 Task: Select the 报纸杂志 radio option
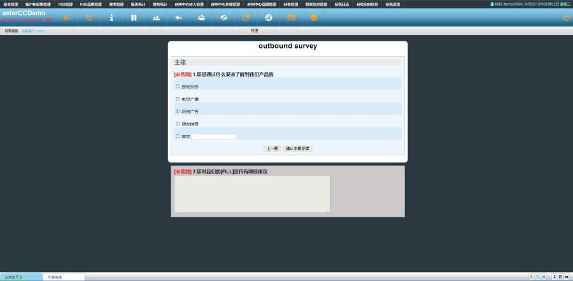pos(178,87)
